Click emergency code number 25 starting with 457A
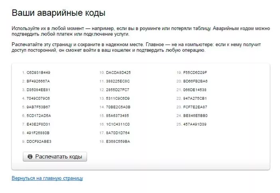 tap(195, 124)
